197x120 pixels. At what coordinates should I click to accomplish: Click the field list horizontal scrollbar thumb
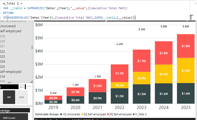pos(9,83)
